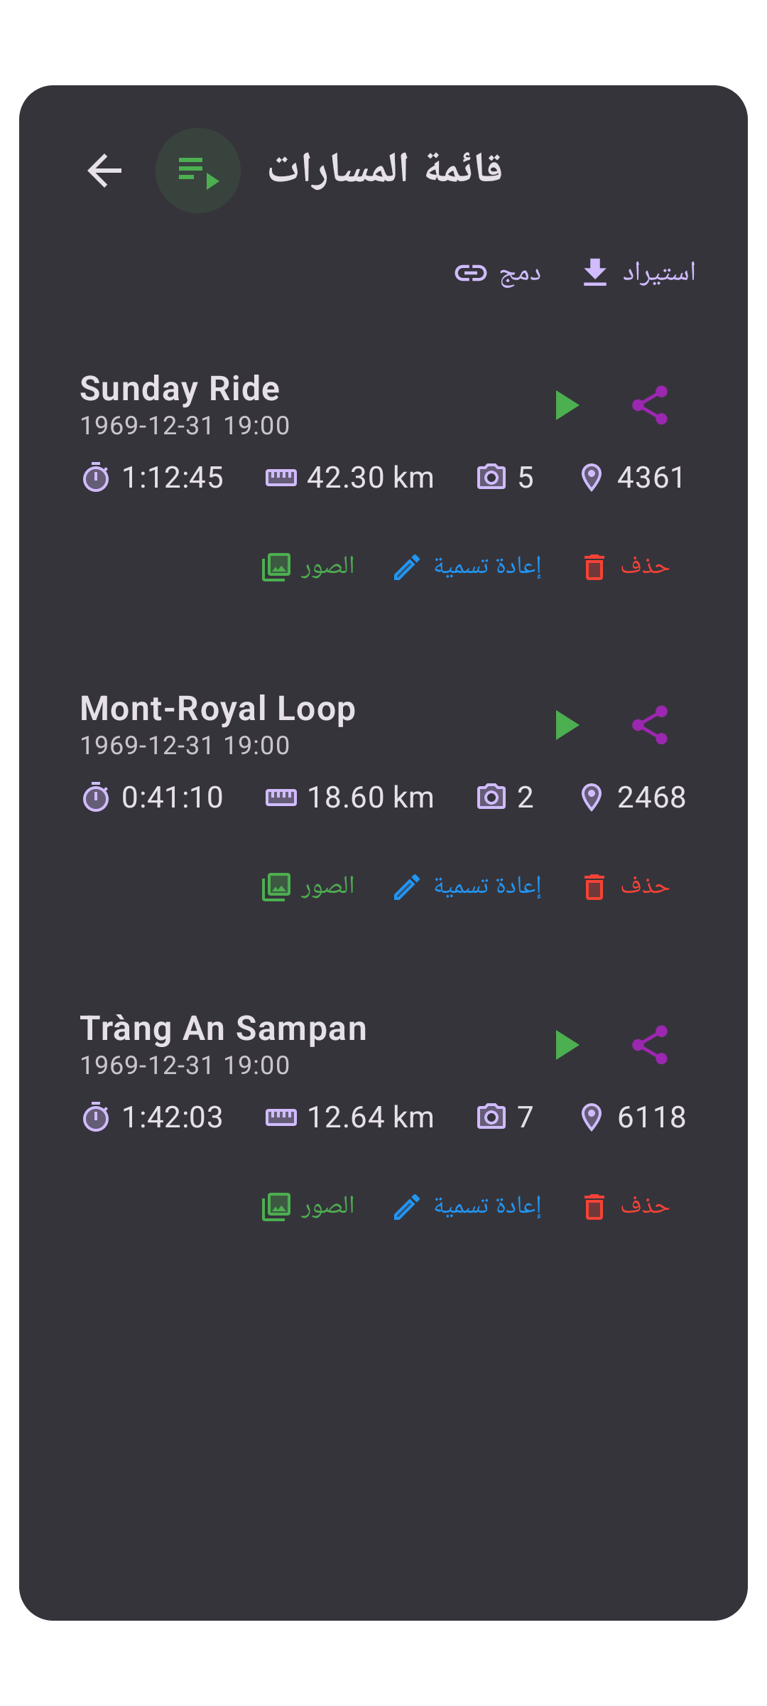The height and width of the screenshot is (1706, 767).
Task: Share the Mont-Royal Loop track
Action: pos(650,725)
